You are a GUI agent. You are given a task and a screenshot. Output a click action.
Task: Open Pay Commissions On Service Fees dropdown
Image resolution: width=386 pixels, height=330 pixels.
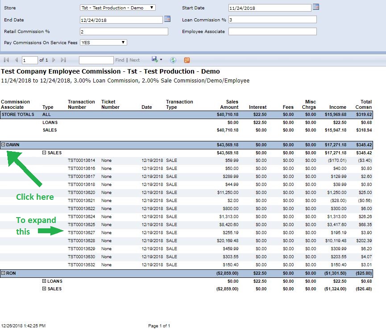click(x=104, y=42)
